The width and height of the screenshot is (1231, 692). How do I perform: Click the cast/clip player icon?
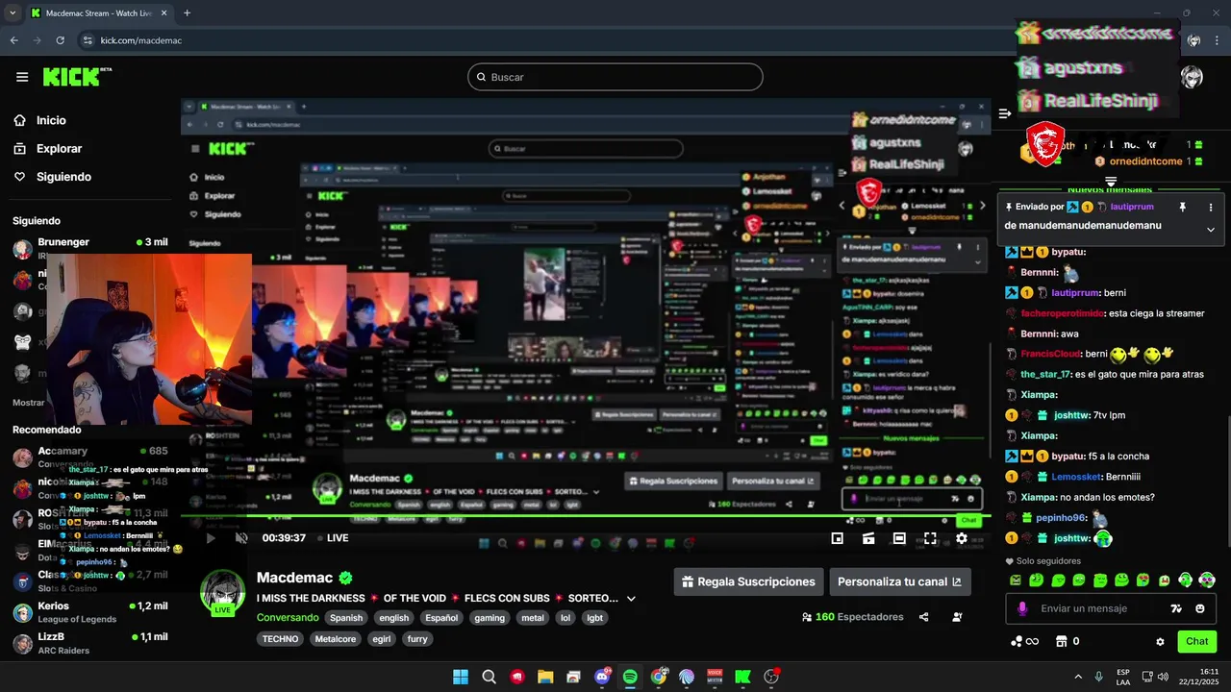(868, 538)
